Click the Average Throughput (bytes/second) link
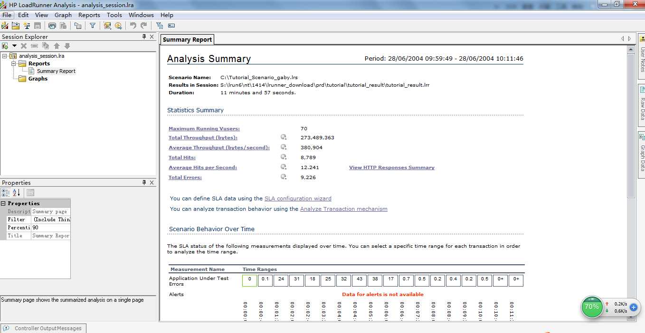This screenshot has width=645, height=333. tap(219, 147)
